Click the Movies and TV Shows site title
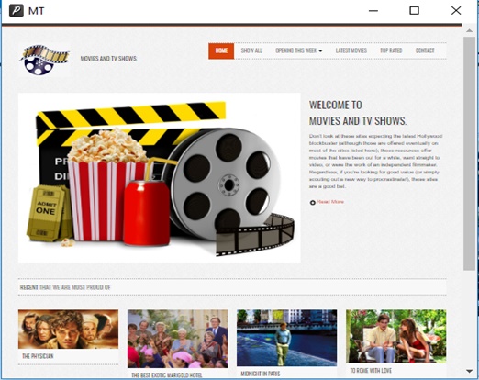 pyautogui.click(x=108, y=59)
